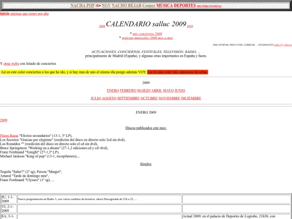The image size is (292, 219).
Task: Go to inicio page
Action: [x=5, y=14]
